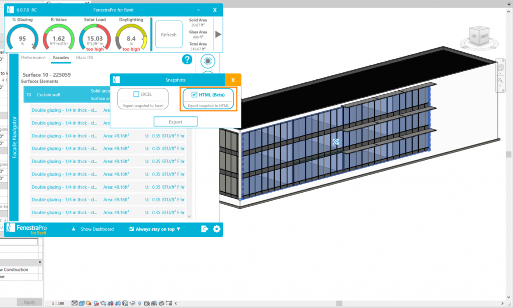Click the Snapshots dialog logo icon
Viewport: 513px width, 308px height.
pyautogui.click(x=116, y=80)
